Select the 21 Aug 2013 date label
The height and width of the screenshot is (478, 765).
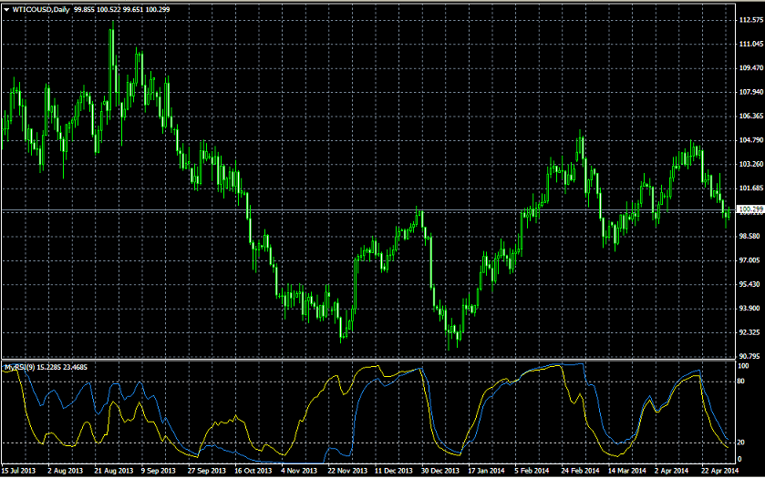coord(113,471)
